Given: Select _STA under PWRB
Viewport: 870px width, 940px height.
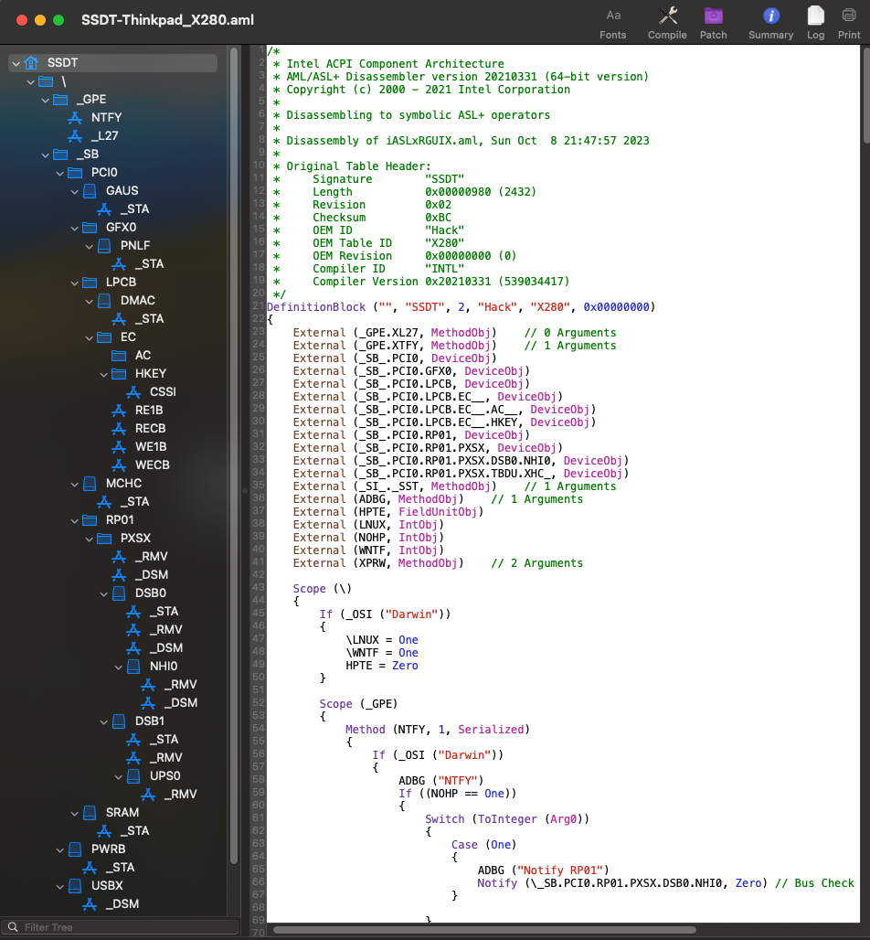Looking at the screenshot, I should (x=120, y=868).
